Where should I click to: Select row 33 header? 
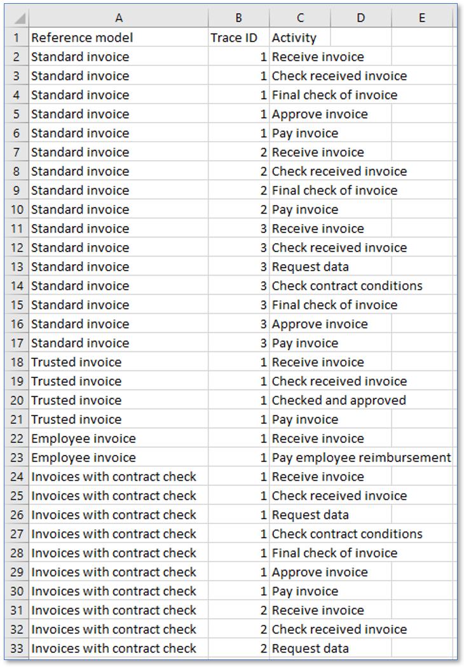(17, 649)
